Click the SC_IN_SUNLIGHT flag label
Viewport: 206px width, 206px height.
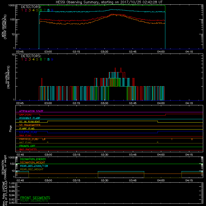pos(30,122)
